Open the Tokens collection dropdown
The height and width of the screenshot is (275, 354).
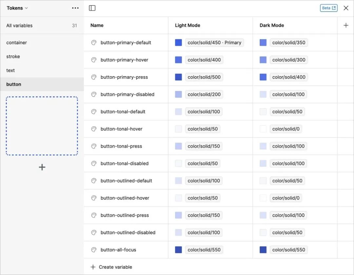17,8
